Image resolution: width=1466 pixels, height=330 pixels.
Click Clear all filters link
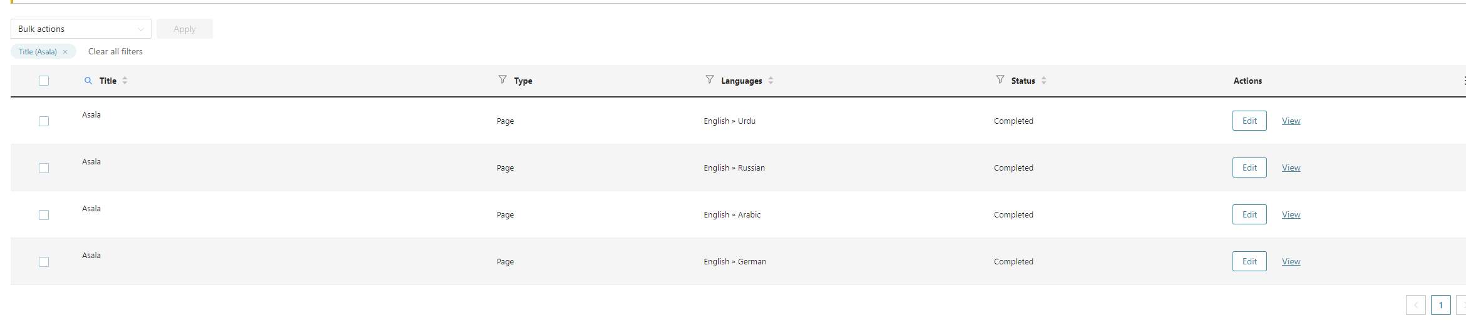[x=115, y=52]
